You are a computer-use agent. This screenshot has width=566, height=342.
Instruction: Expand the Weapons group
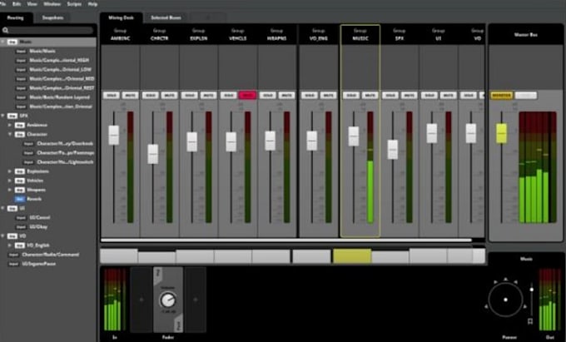[10, 190]
